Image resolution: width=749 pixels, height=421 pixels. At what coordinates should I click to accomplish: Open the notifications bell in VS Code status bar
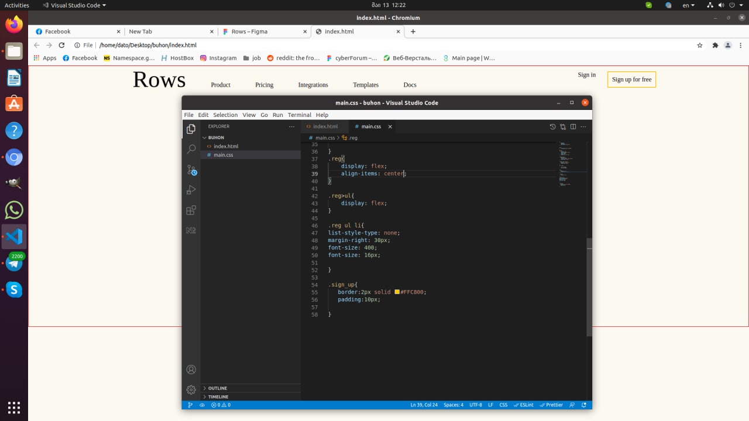583,405
